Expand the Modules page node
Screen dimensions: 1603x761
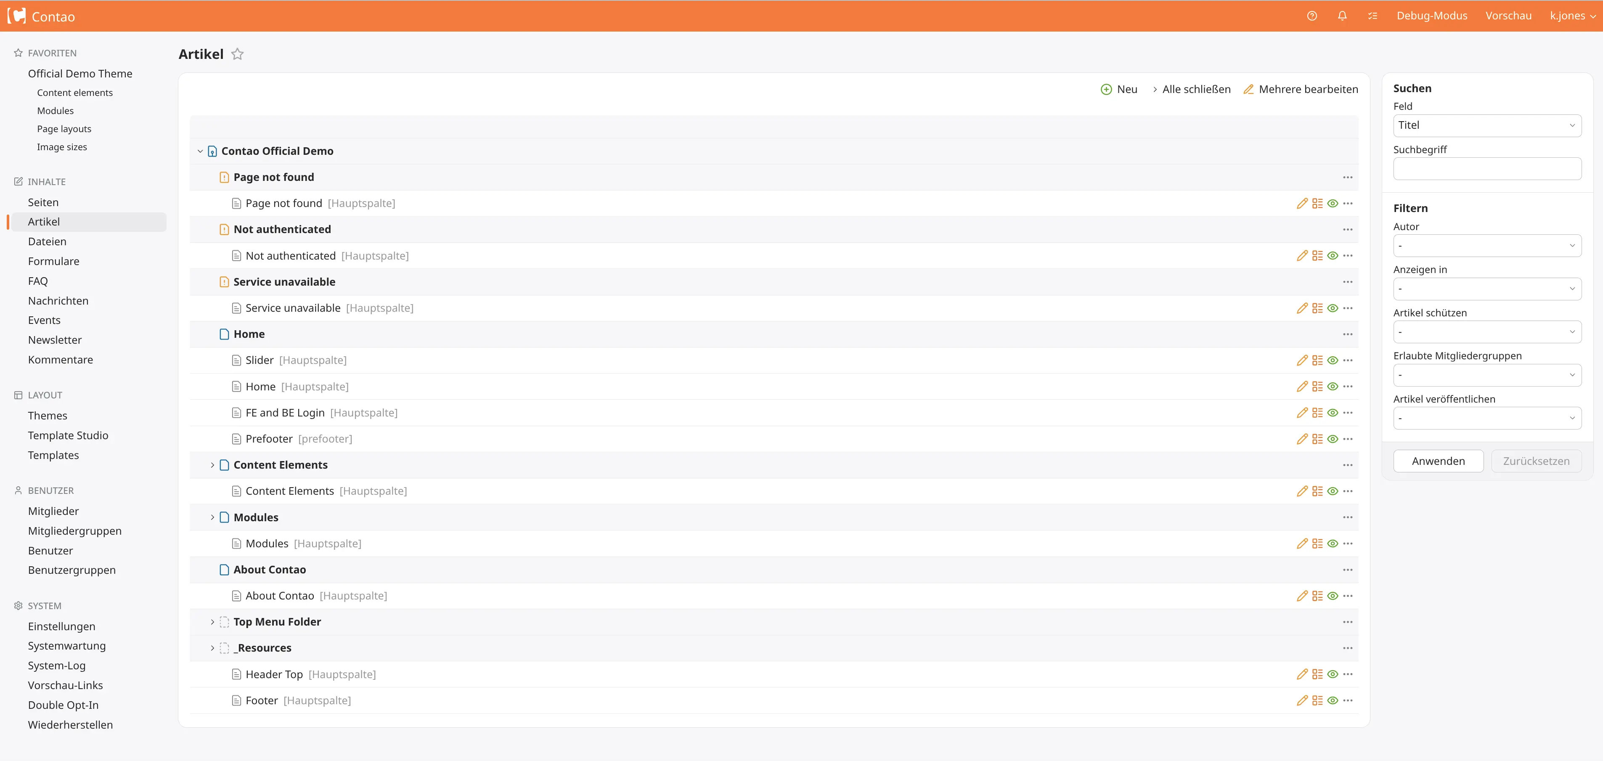click(x=212, y=517)
